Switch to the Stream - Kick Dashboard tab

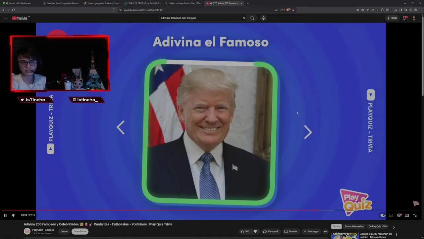[x=20, y=3]
